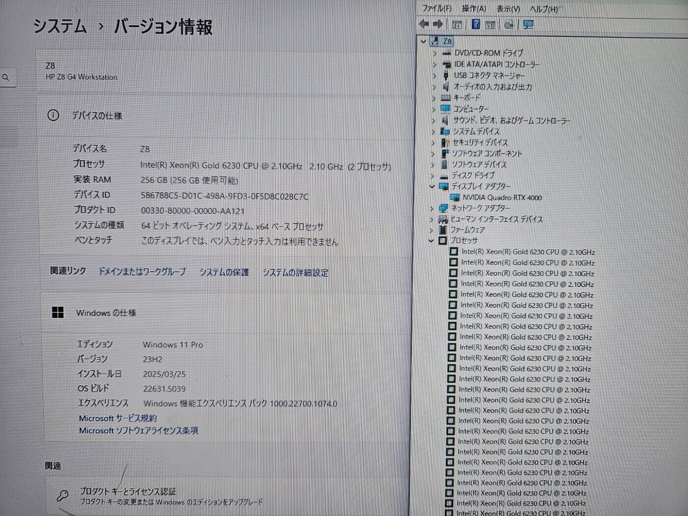The image size is (688, 516).
Task: Click the keyboard icon beside キーボード
Action: tap(446, 98)
